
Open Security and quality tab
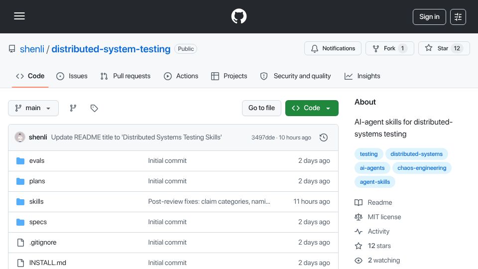295,76
